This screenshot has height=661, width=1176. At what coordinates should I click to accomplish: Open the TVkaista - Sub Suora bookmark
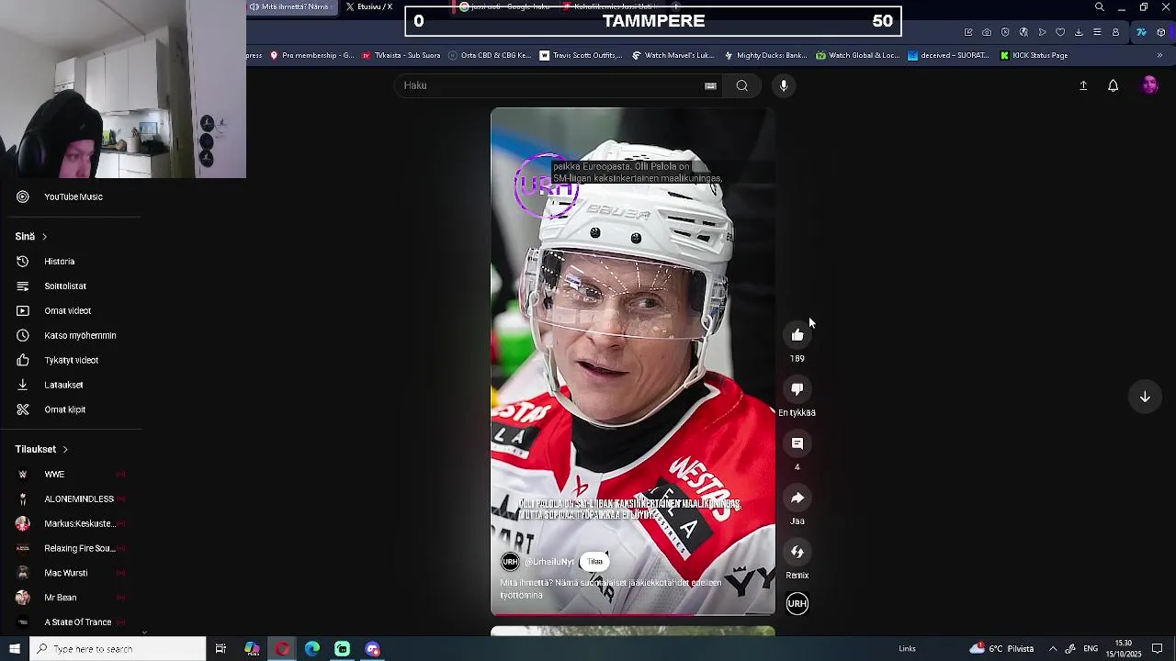click(401, 55)
